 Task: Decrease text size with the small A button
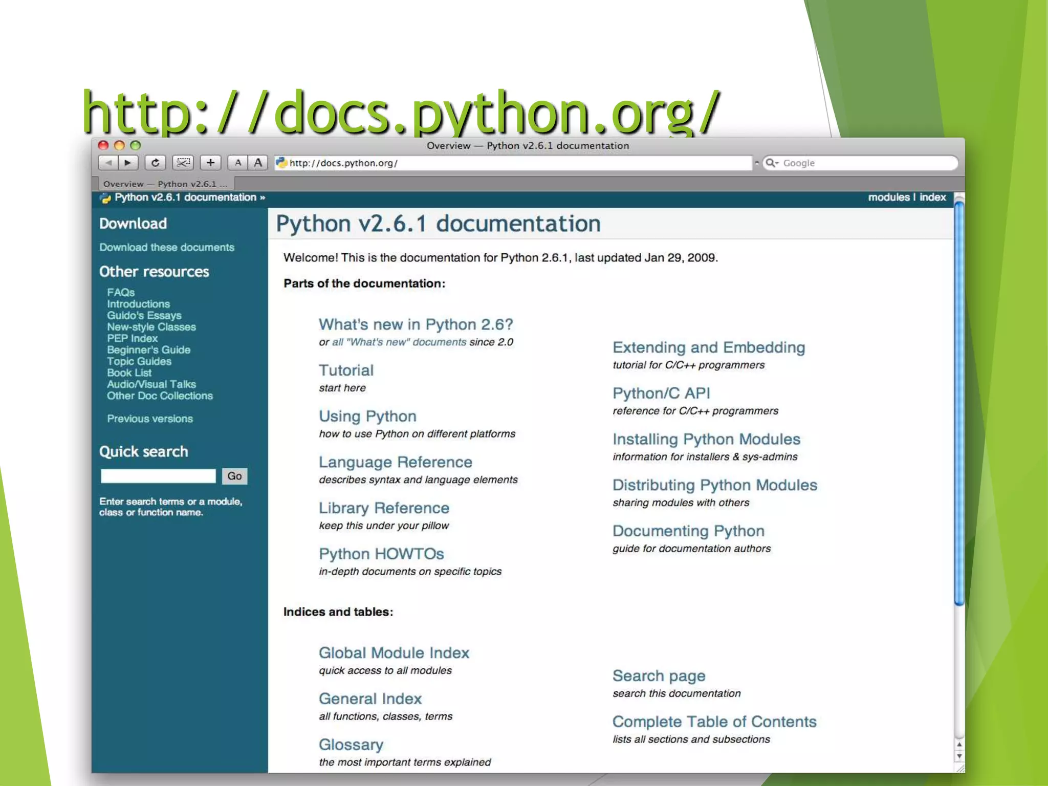pyautogui.click(x=237, y=163)
